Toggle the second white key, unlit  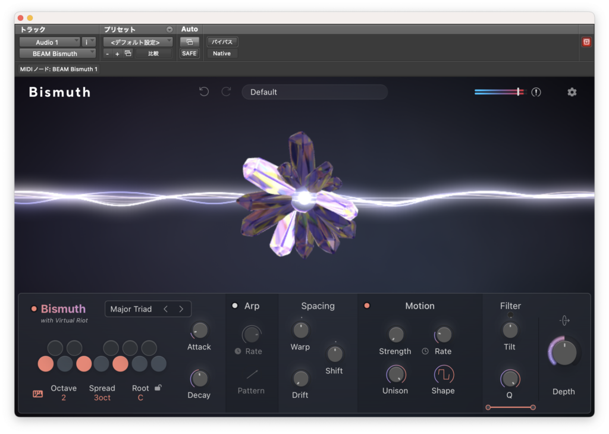pyautogui.click(x=64, y=364)
